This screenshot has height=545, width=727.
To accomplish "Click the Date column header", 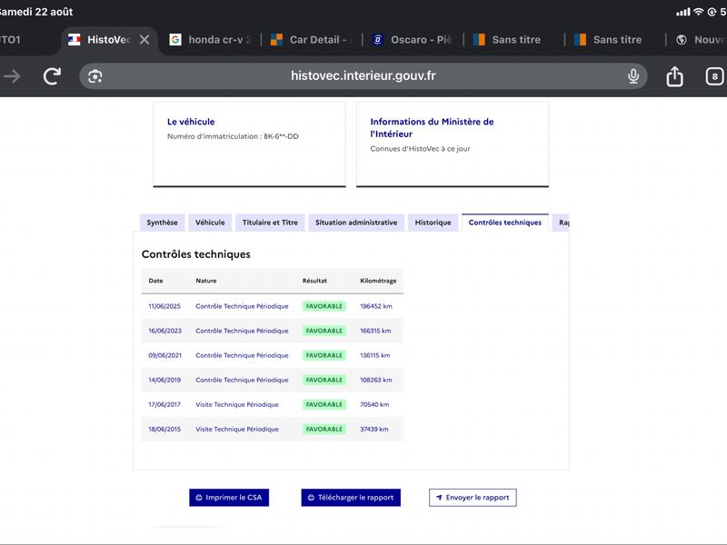I will click(155, 281).
